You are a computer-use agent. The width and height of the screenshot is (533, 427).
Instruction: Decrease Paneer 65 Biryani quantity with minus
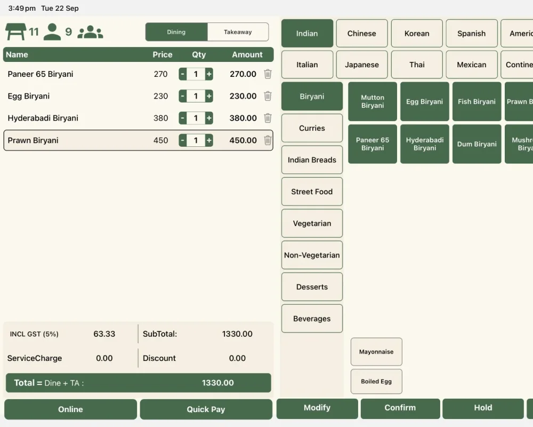tap(183, 74)
